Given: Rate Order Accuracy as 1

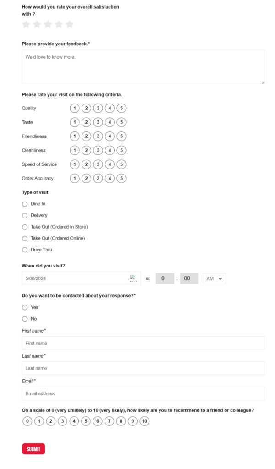Looking at the screenshot, I should pyautogui.click(x=75, y=178).
